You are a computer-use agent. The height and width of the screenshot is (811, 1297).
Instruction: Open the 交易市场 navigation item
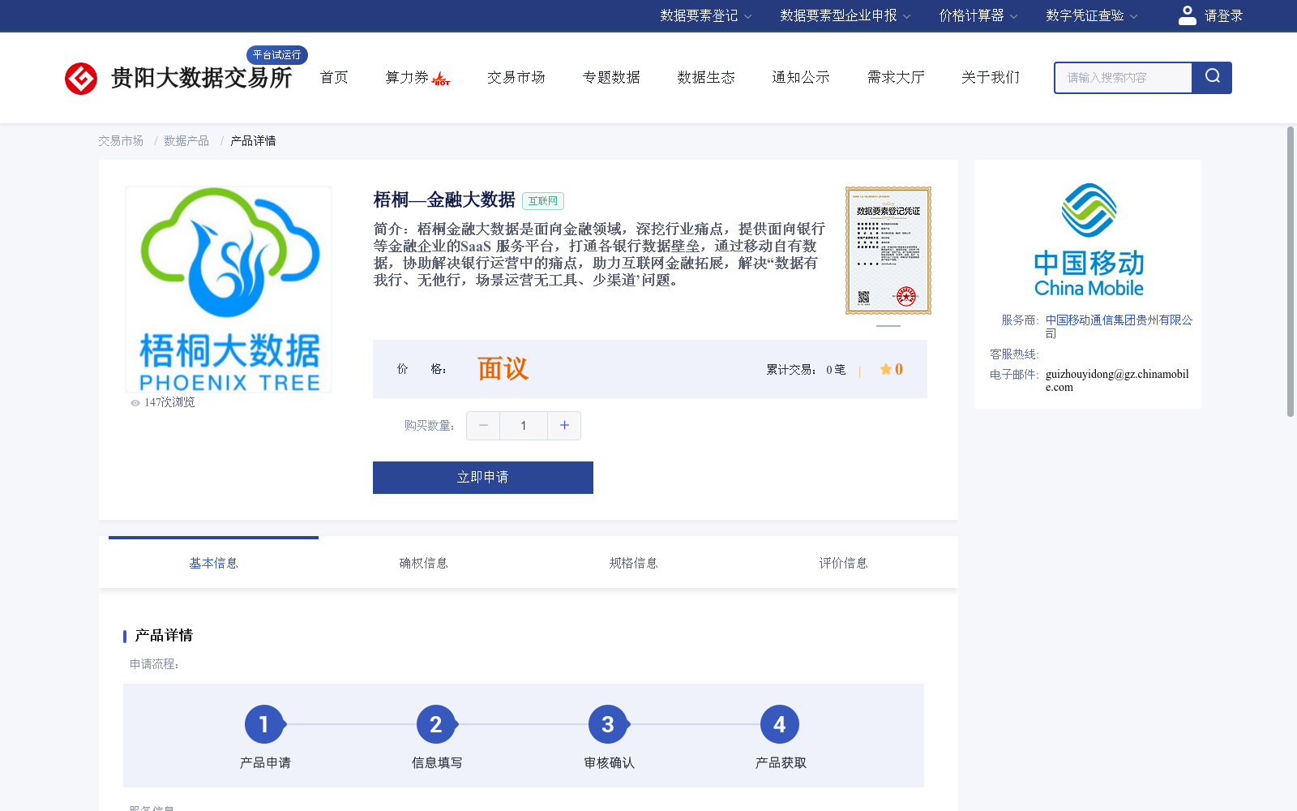point(516,78)
